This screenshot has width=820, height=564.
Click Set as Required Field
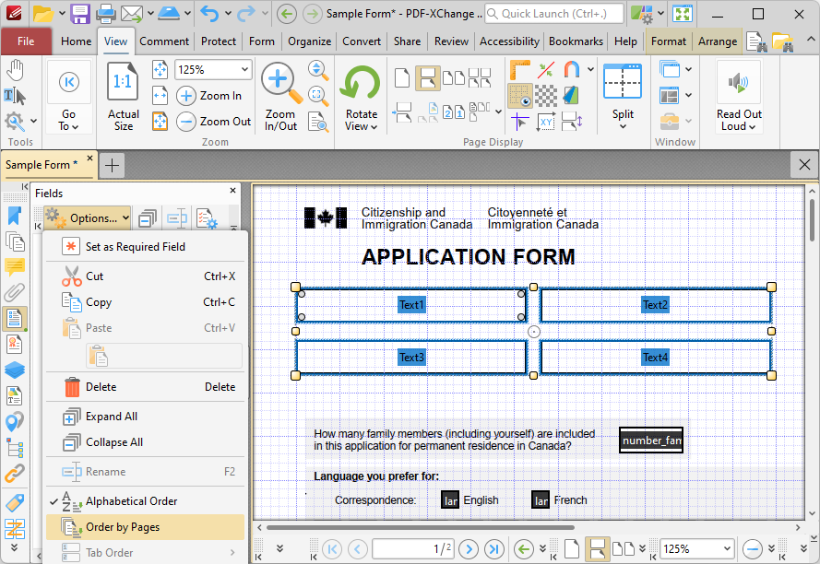pos(145,247)
